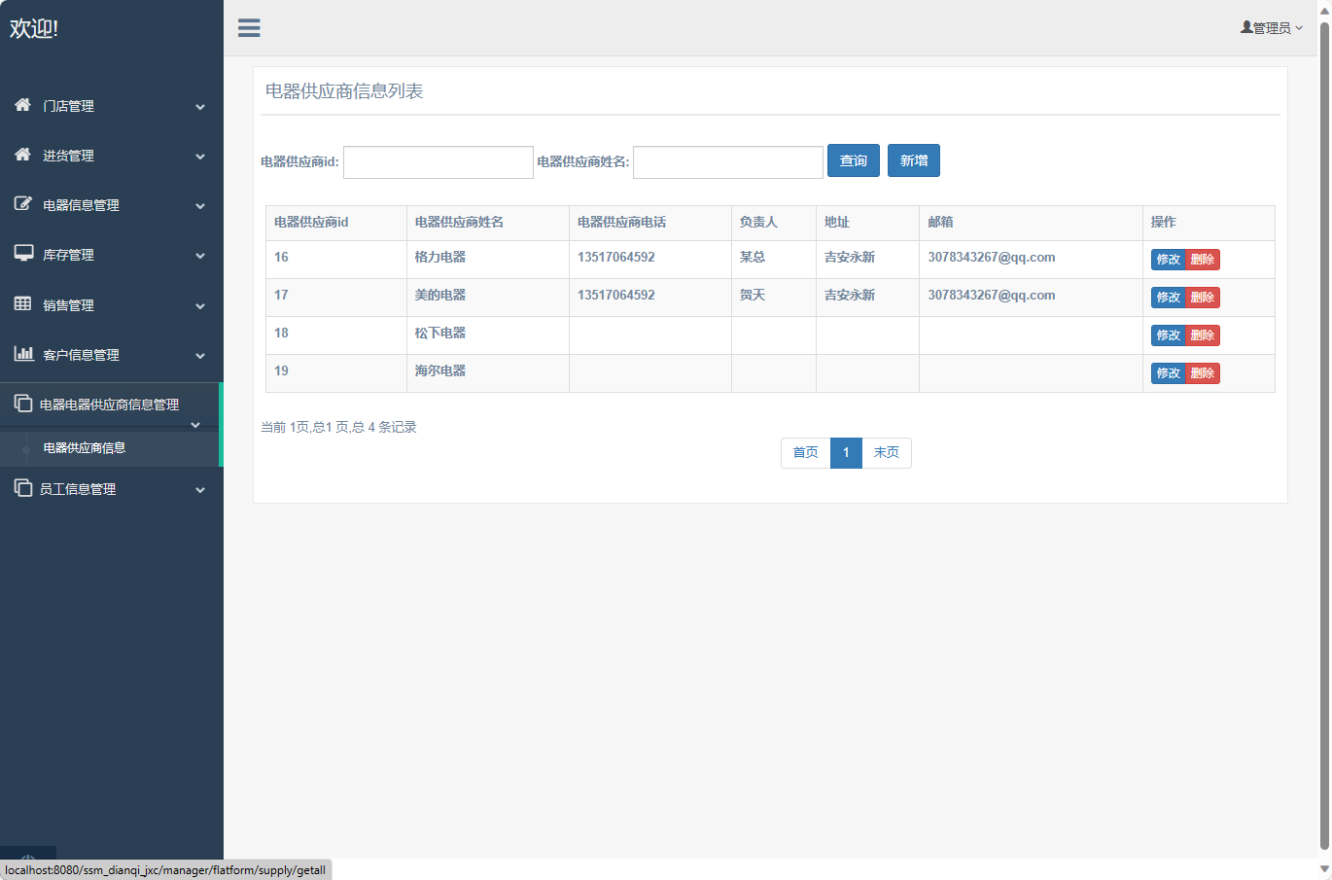Click 修改 for supplier 格力电器
This screenshot has height=880, width=1332.
click(1168, 260)
